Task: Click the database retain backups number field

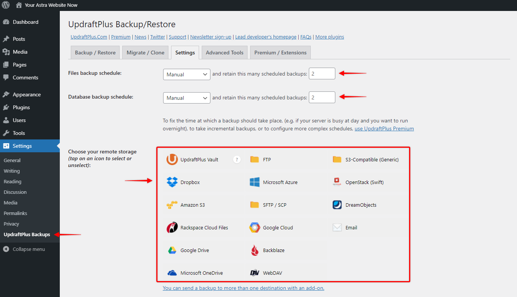Action: point(322,97)
